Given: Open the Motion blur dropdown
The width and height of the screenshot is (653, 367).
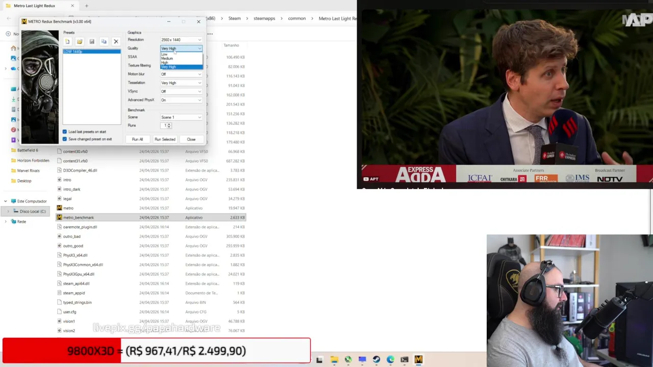Looking at the screenshot, I should pos(181,74).
